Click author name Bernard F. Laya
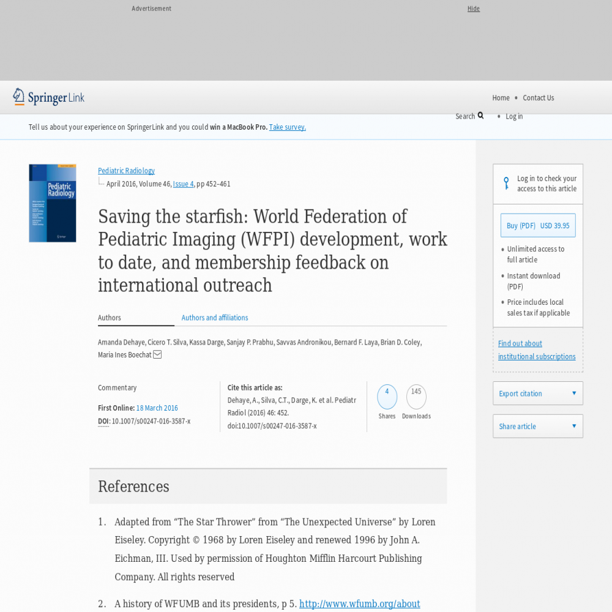Image resolution: width=612 pixels, height=612 pixels. 356,342
